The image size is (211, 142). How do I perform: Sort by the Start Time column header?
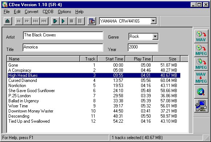pos(111,59)
